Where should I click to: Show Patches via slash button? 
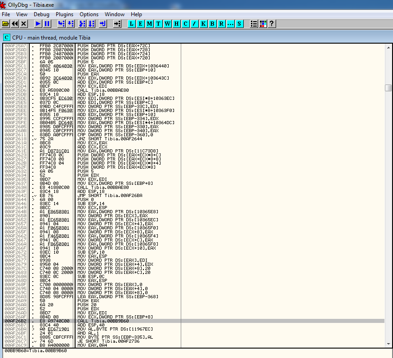pos(194,24)
